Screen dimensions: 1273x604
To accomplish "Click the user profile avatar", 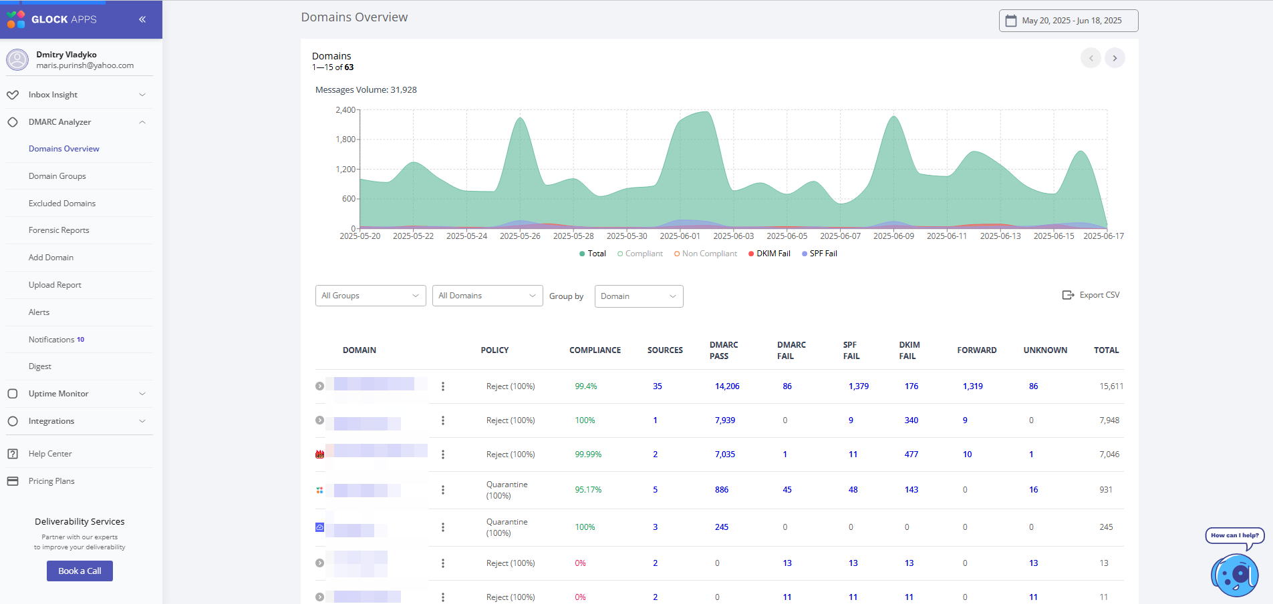I will 17,60.
